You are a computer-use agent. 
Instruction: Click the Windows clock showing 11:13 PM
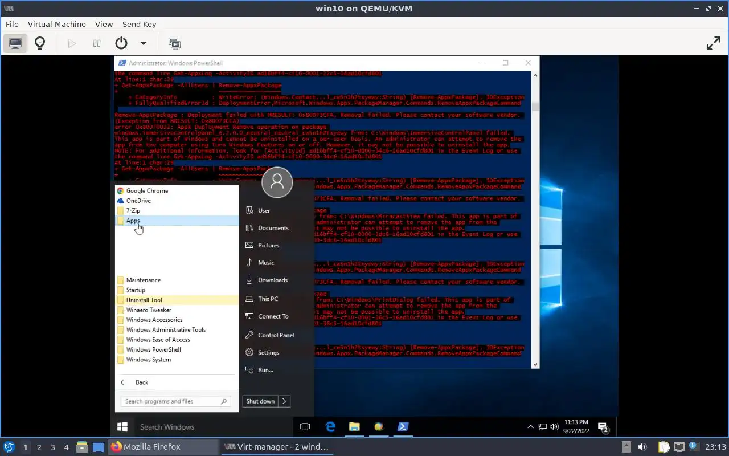pyautogui.click(x=576, y=426)
